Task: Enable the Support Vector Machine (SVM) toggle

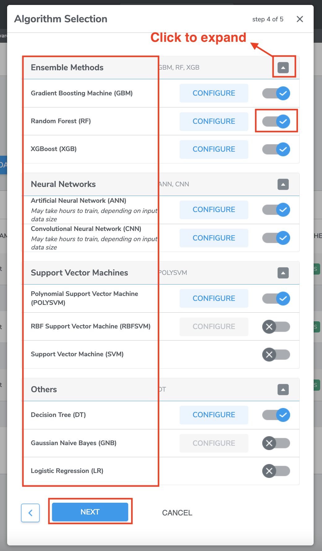Action: [276, 354]
